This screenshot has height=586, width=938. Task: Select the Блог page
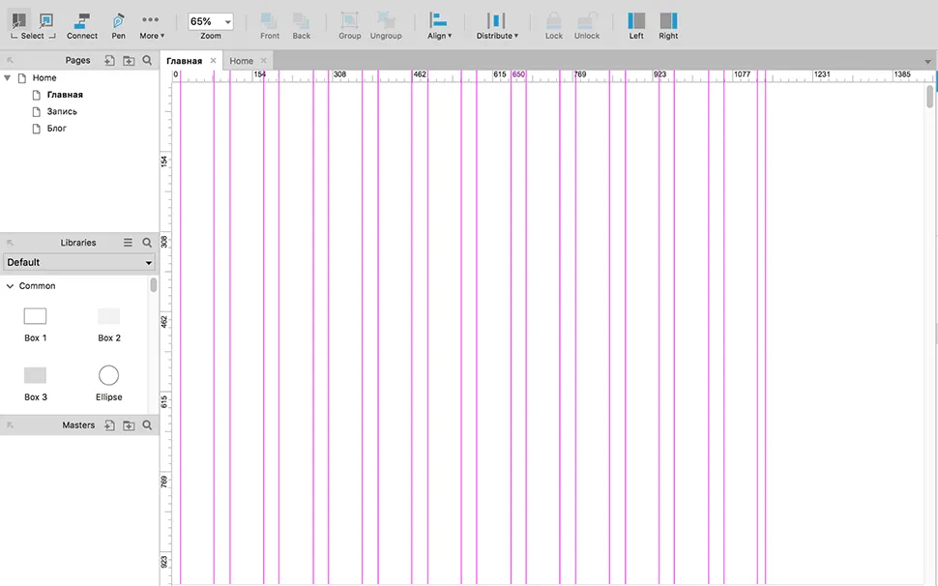pyautogui.click(x=57, y=129)
